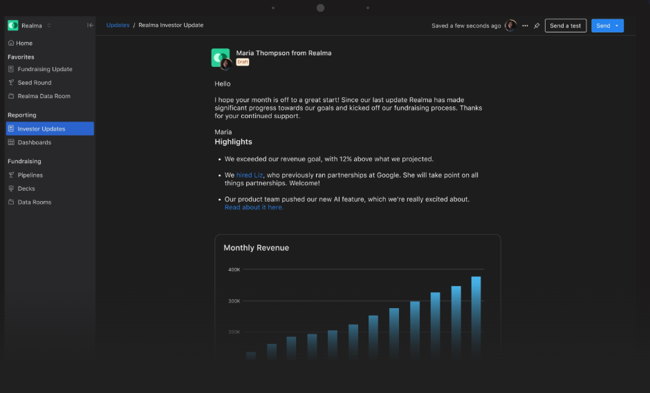The width and height of the screenshot is (650, 393).
Task: Click the Saved a few seconds ago status
Action: pyautogui.click(x=466, y=26)
